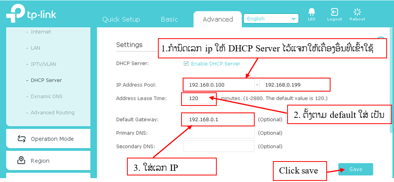The height and width of the screenshot is (182, 394).
Task: Switch to the Basic tab
Action: pos(170,19)
